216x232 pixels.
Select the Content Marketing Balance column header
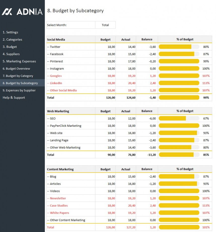147,169
